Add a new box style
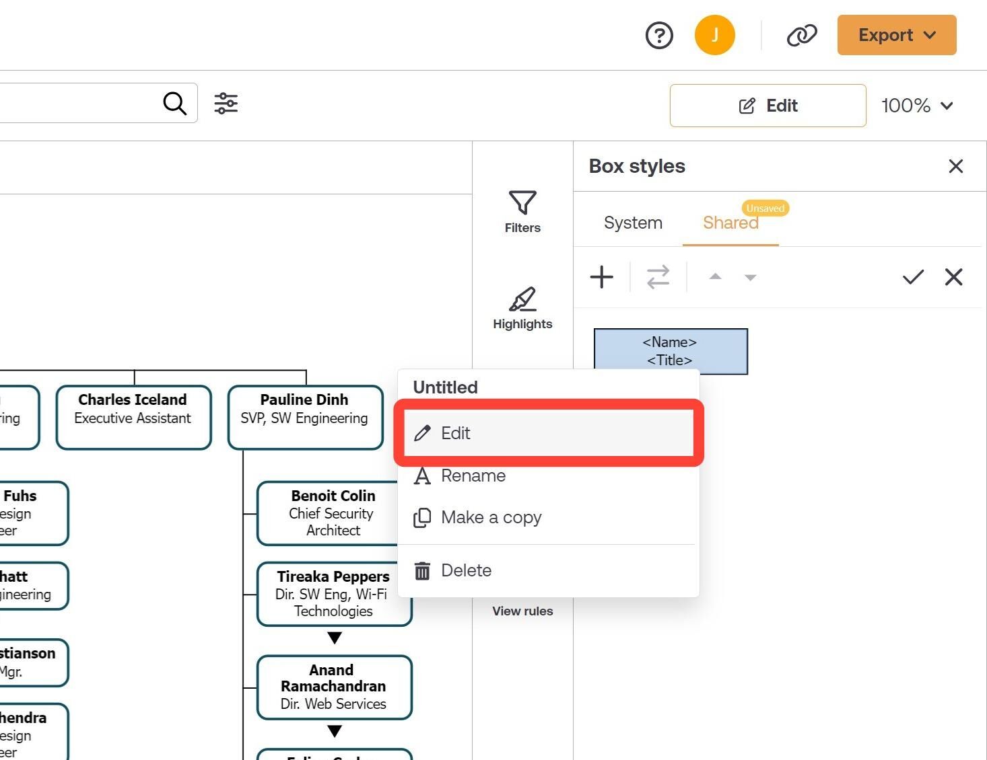Image resolution: width=987 pixels, height=760 pixels. (x=602, y=277)
